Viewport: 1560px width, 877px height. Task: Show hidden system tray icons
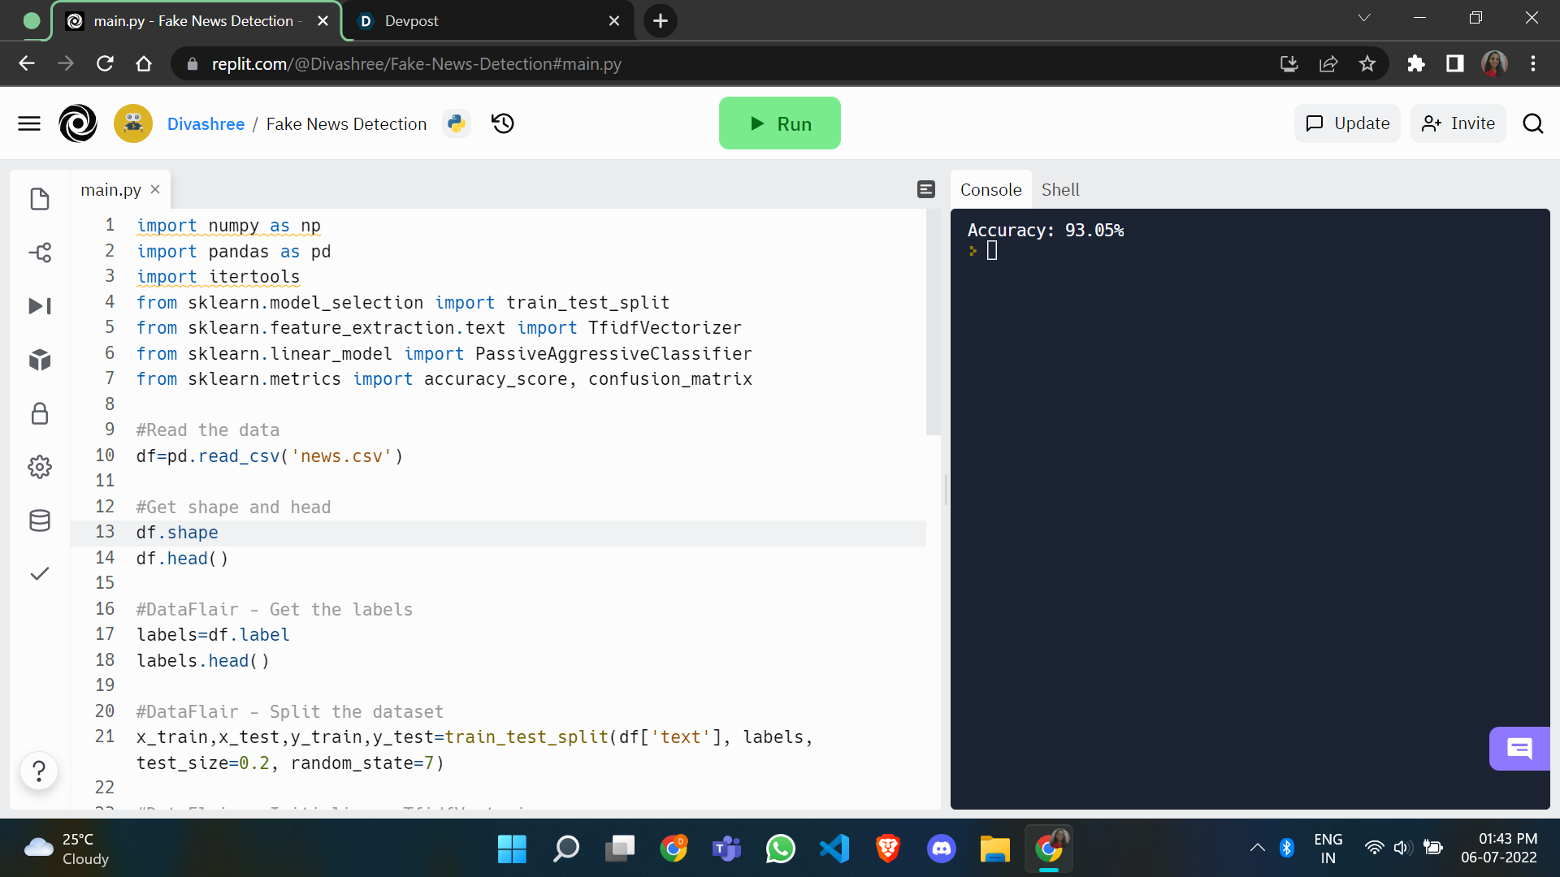point(1257,848)
